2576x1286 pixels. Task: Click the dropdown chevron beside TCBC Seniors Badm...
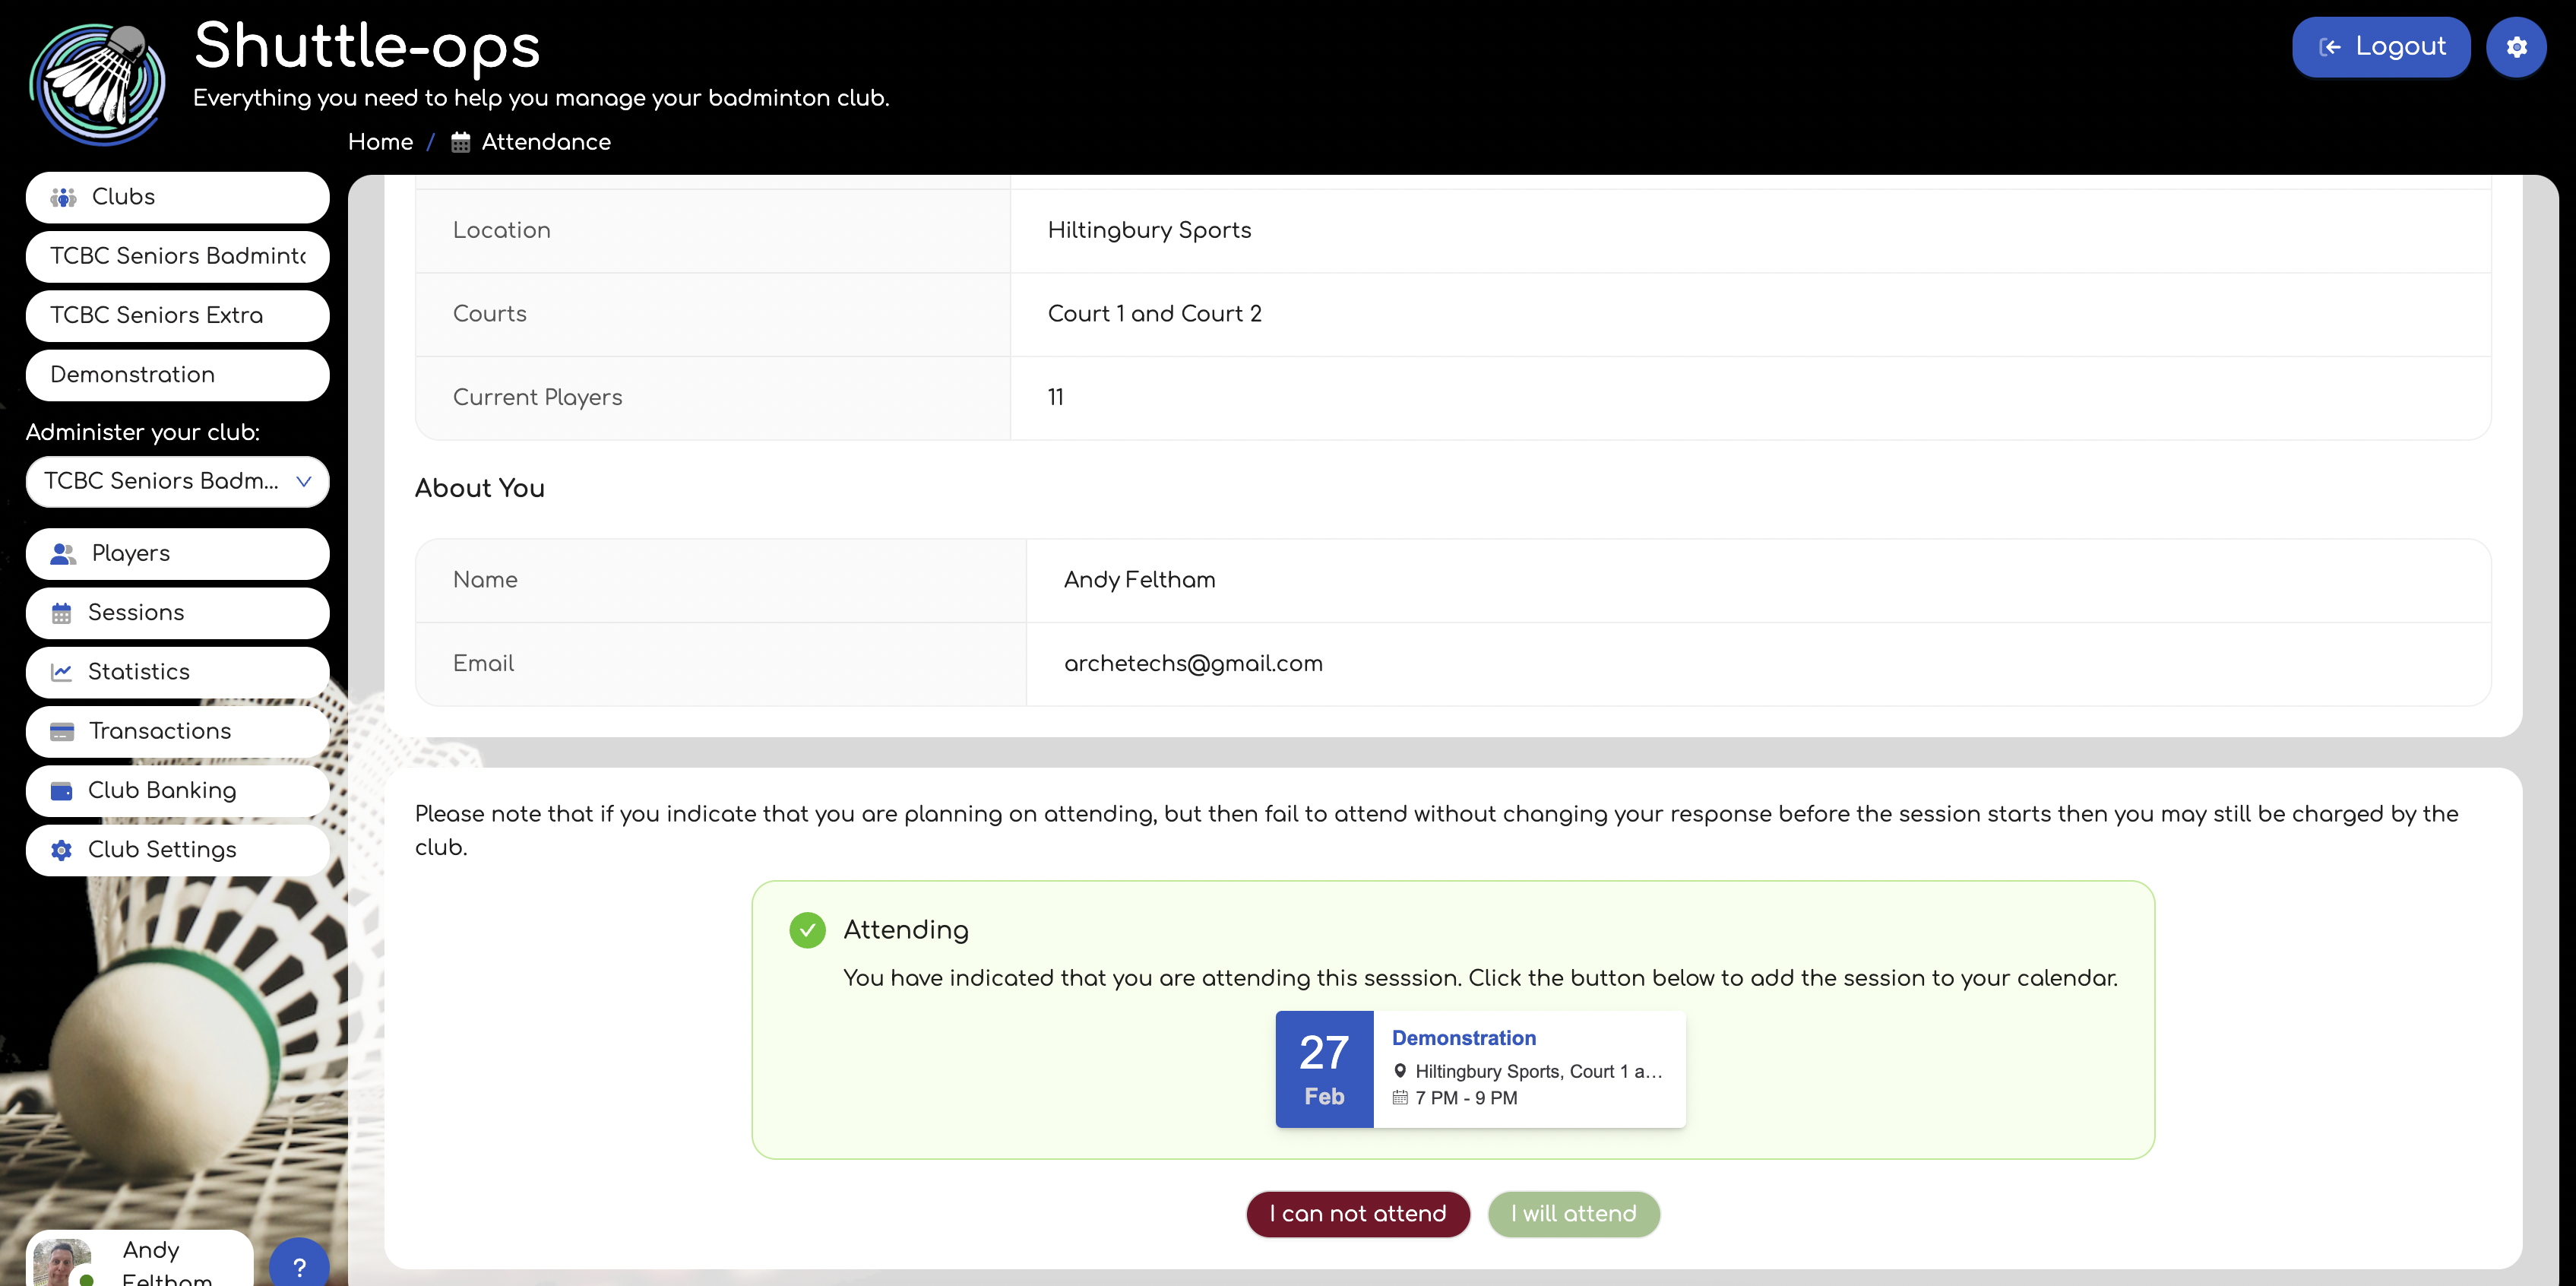304,482
